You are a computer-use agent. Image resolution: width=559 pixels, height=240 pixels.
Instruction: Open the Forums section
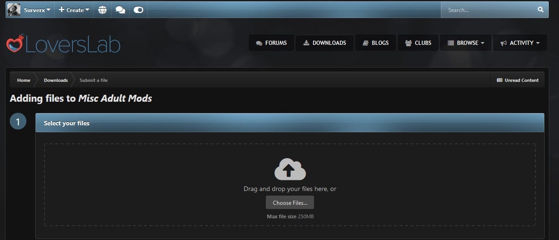coord(271,43)
